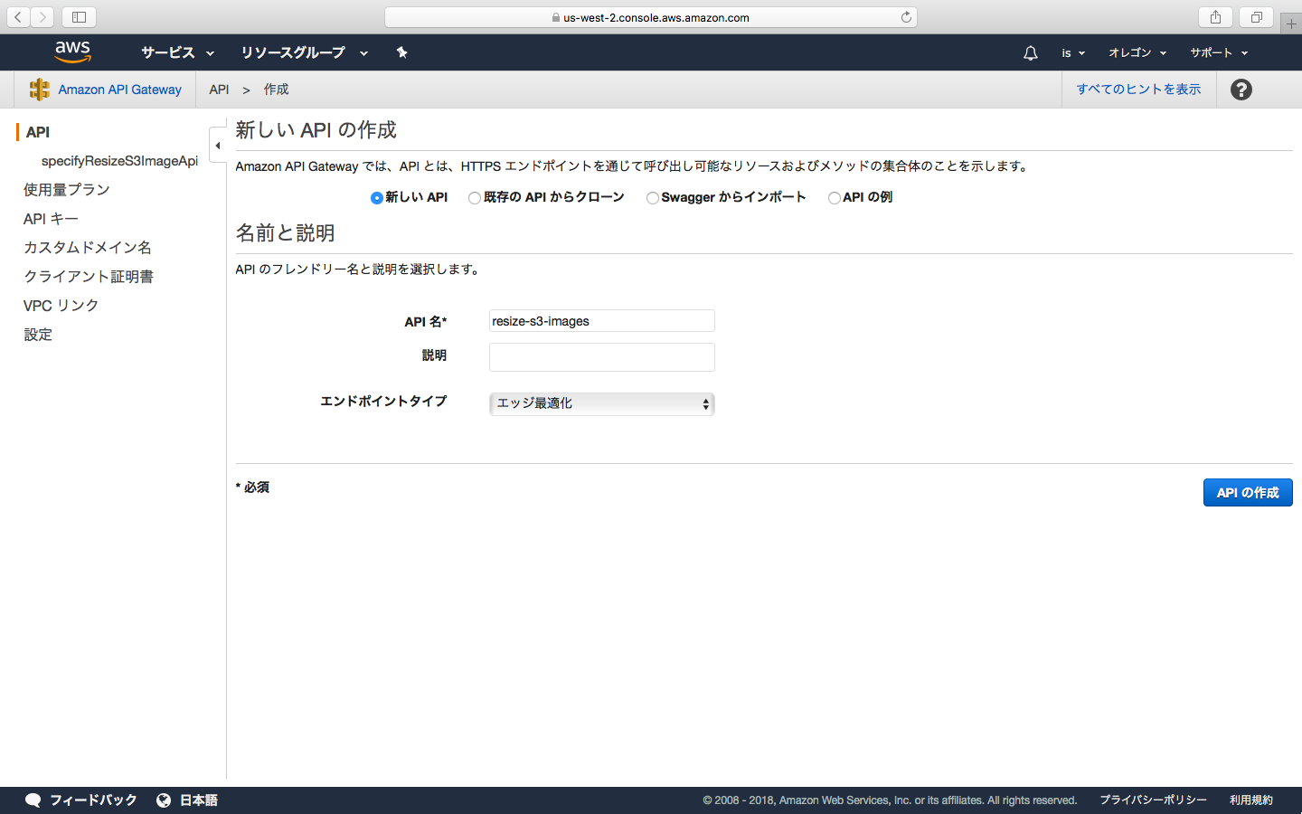Collapse the left navigation panel arrow

point(217,146)
